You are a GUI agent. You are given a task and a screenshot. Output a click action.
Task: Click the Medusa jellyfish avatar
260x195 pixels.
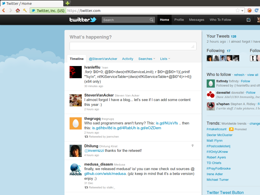[x=76, y=169]
